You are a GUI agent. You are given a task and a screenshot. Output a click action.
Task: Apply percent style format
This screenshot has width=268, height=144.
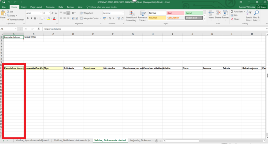tap(110, 18)
